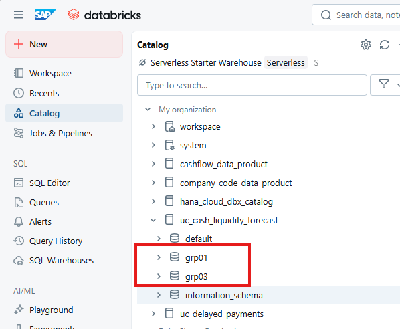Click the grp01 database icon
This screenshot has height=329, width=400.
[x=175, y=257]
